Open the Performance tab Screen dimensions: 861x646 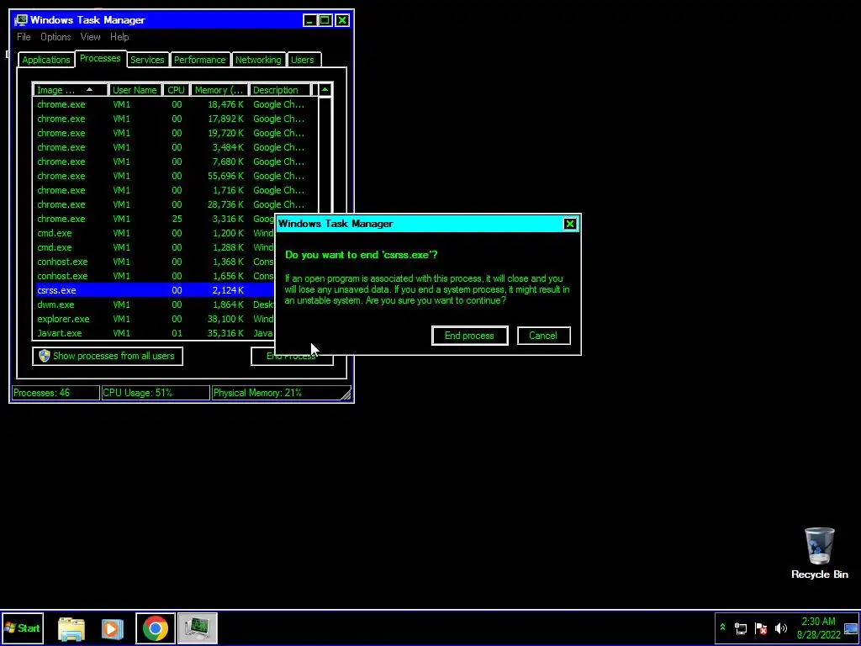point(200,60)
